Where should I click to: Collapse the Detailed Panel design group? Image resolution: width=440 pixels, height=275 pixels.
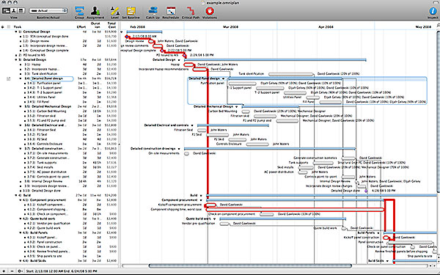21,78
